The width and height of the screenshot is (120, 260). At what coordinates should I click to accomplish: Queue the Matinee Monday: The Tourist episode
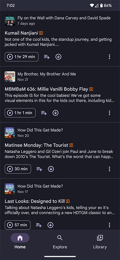point(39,169)
